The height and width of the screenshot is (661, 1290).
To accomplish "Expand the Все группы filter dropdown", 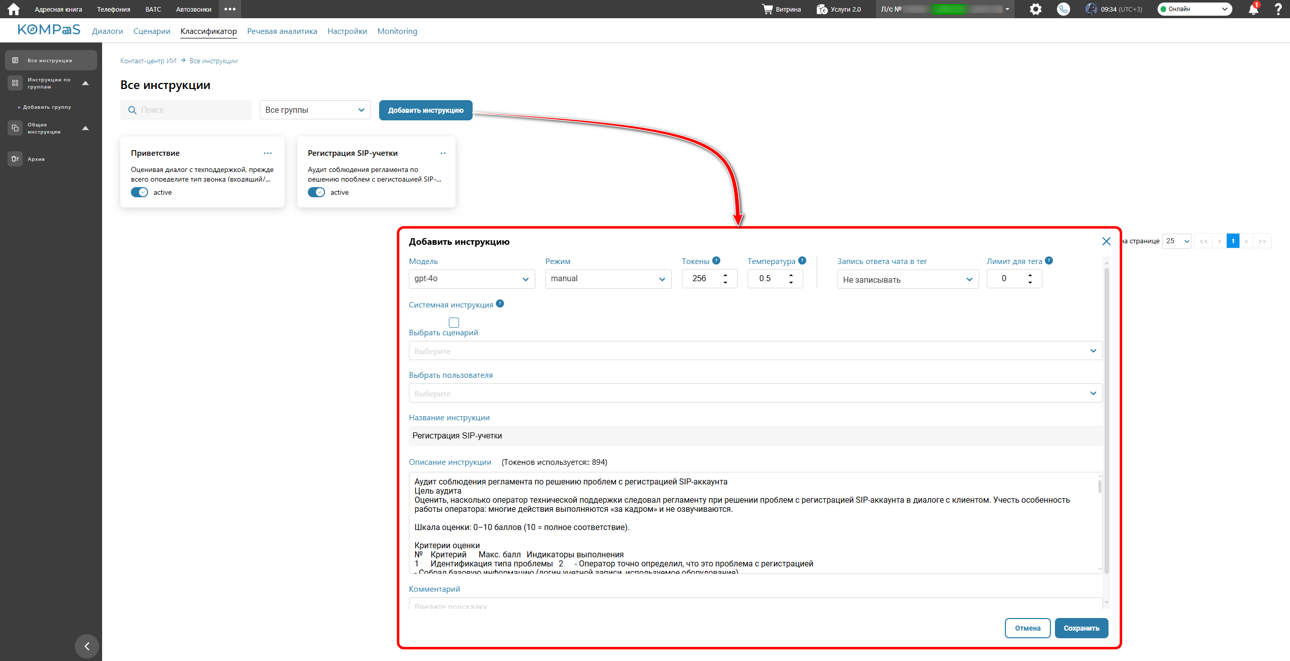I will coord(315,110).
